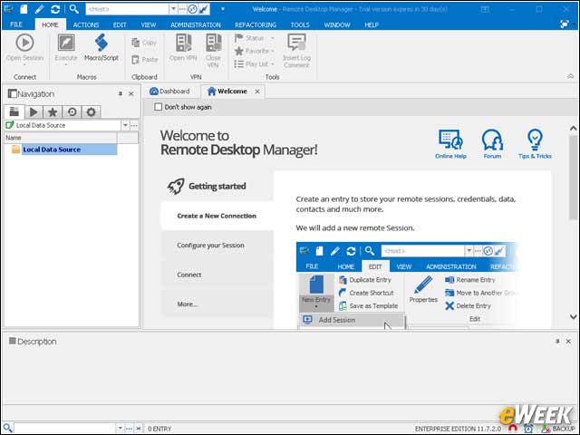Select the opened sessions play icon in Navigation

(x=34, y=111)
